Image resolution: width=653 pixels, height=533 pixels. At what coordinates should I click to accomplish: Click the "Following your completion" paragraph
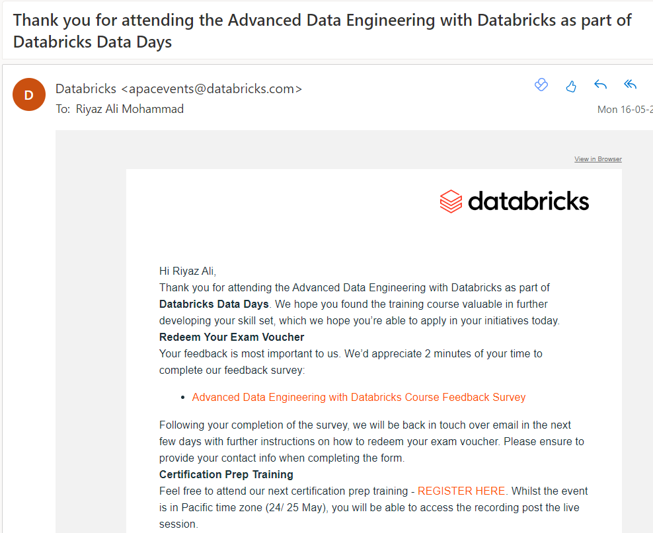365,441
